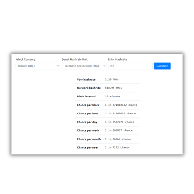The height and width of the screenshot is (194, 194).
Task: Click the 2.20 TH/s hashrate value
Action: pyautogui.click(x=112, y=79)
